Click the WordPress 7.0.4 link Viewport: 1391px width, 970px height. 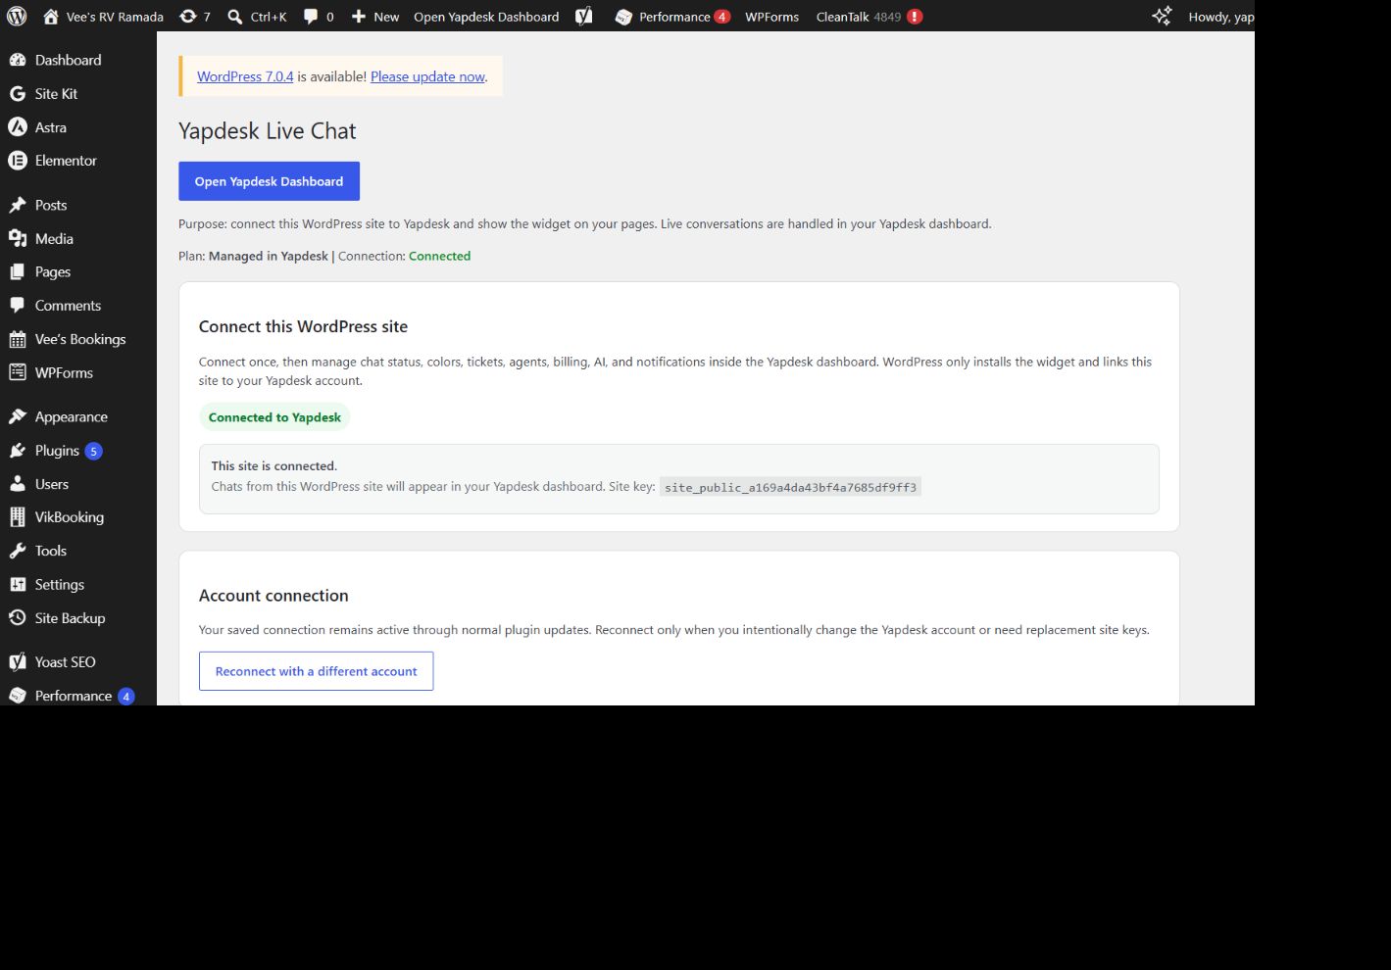click(245, 76)
